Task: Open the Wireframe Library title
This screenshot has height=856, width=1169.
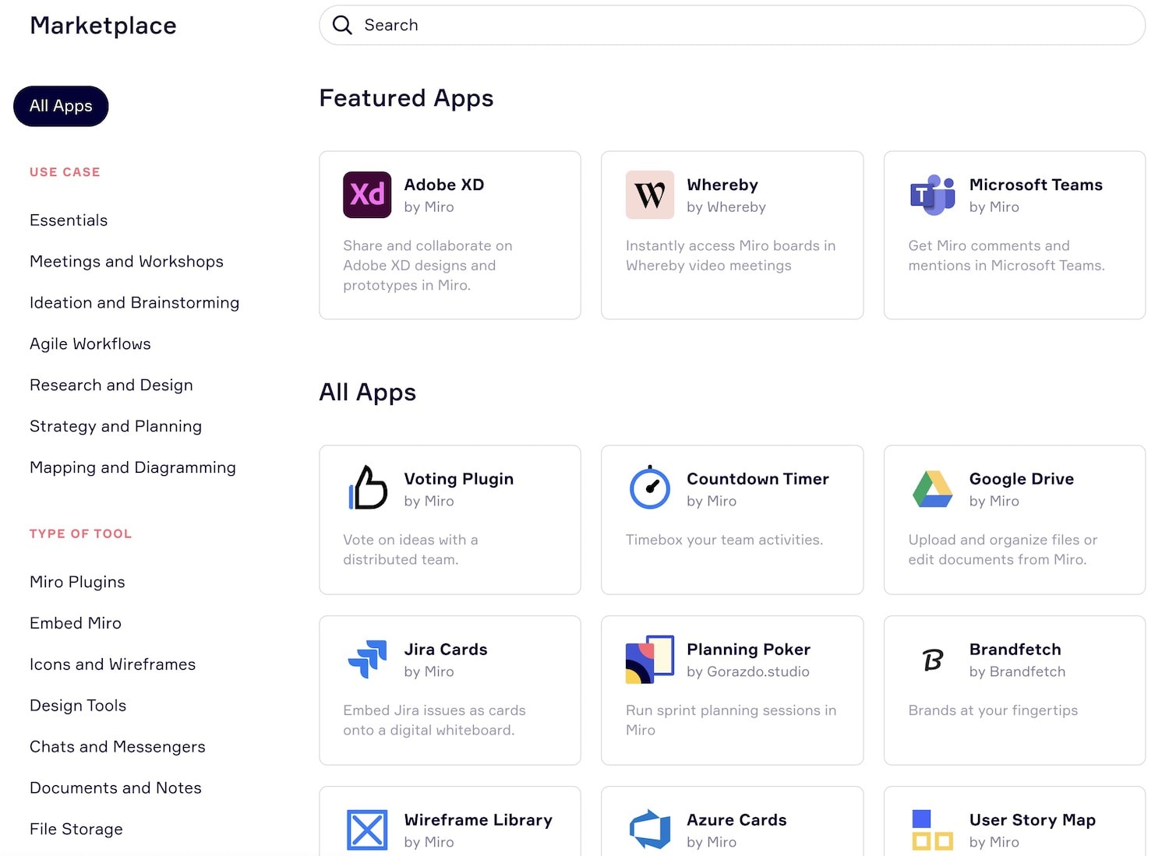Action: [x=479, y=820]
